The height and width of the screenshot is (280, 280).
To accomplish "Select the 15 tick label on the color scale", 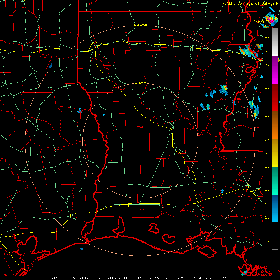I will click(267, 205).
